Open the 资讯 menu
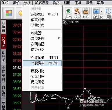 click(89, 3)
